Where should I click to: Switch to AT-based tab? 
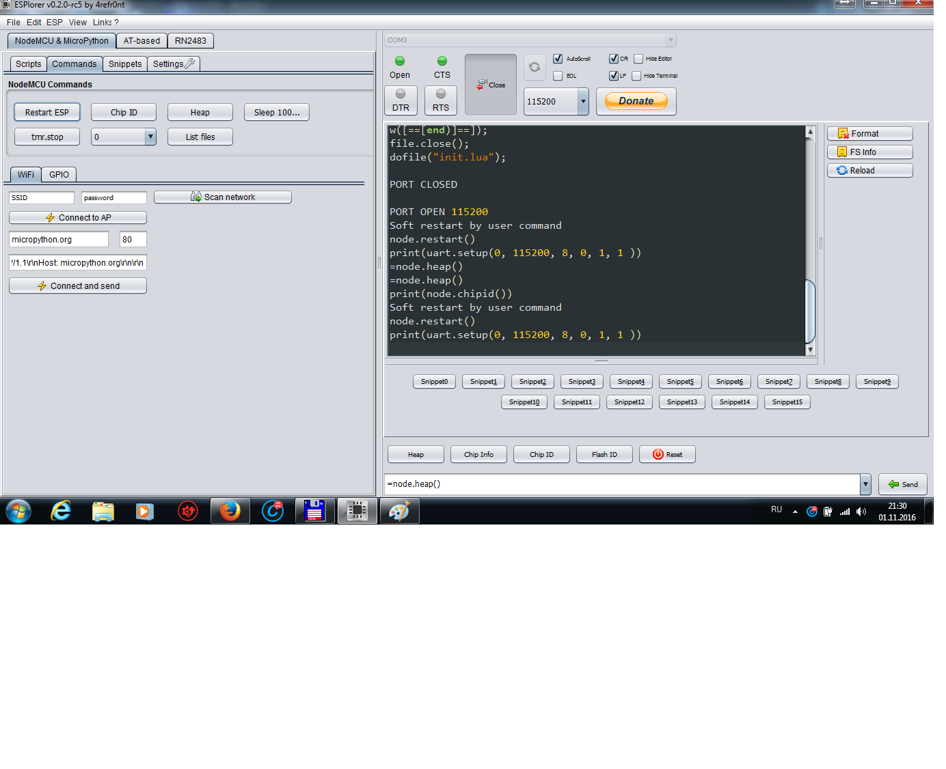pyautogui.click(x=141, y=41)
